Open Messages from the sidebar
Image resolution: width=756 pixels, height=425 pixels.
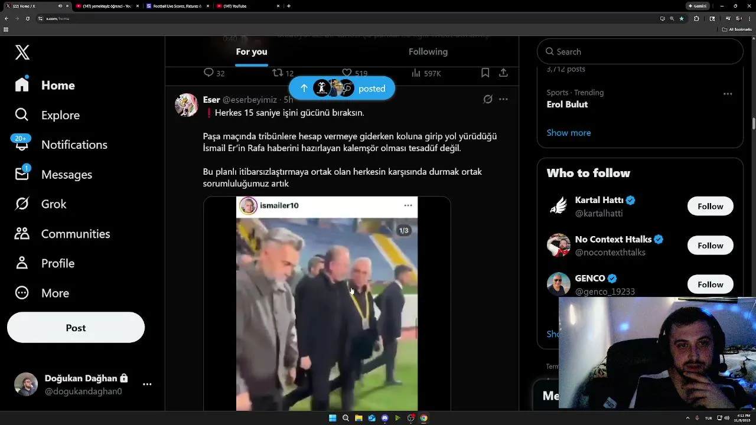pos(53,174)
